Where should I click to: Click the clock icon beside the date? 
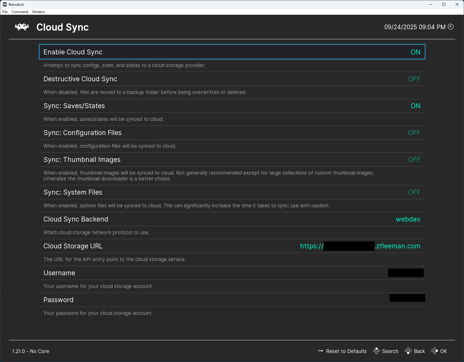(x=451, y=27)
